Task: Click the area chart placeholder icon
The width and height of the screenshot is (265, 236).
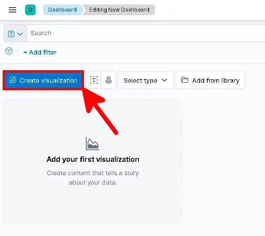Action: point(92,143)
